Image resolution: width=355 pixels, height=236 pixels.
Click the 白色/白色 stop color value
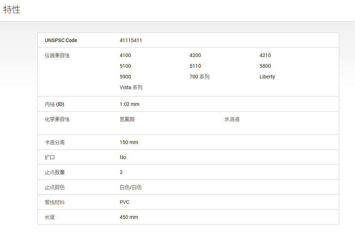pos(131,187)
